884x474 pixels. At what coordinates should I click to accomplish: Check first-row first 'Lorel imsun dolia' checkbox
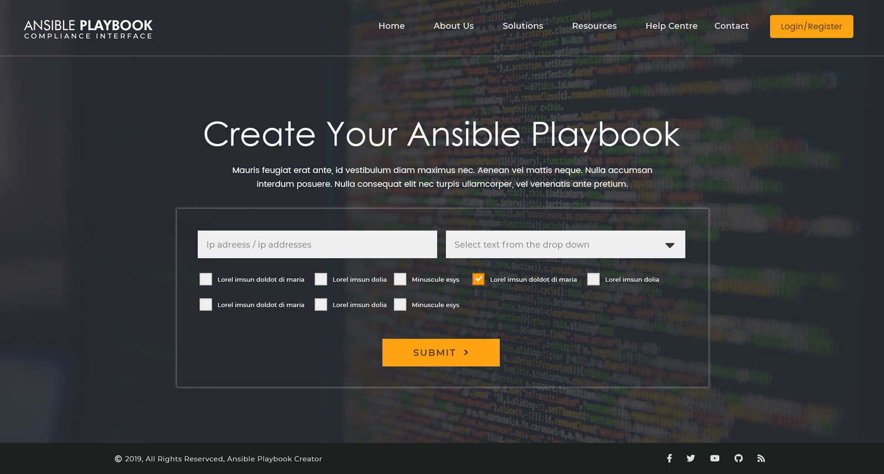[x=321, y=279]
